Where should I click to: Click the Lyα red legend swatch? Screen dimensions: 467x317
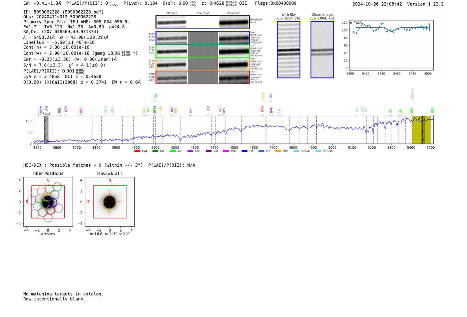[x=137, y=151]
